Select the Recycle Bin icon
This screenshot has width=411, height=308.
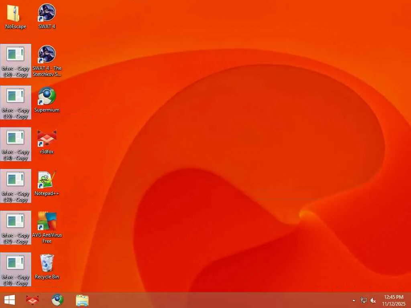pos(47,267)
